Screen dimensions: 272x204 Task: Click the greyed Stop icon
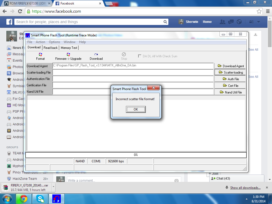(124, 56)
